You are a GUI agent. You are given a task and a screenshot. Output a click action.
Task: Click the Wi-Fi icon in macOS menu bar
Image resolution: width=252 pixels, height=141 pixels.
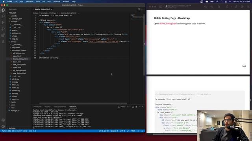pyautogui.click(x=217, y=2)
